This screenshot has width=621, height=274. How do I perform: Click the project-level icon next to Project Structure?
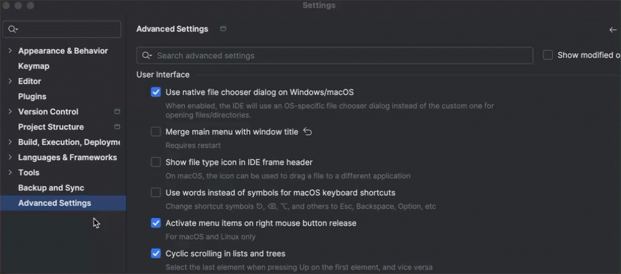tap(117, 127)
